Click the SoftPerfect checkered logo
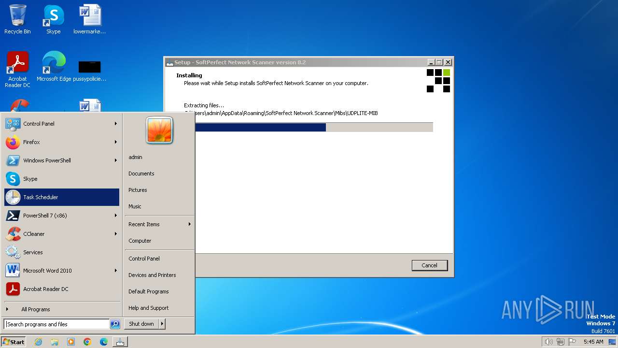Viewport: 618px width, 348px height. [x=438, y=81]
